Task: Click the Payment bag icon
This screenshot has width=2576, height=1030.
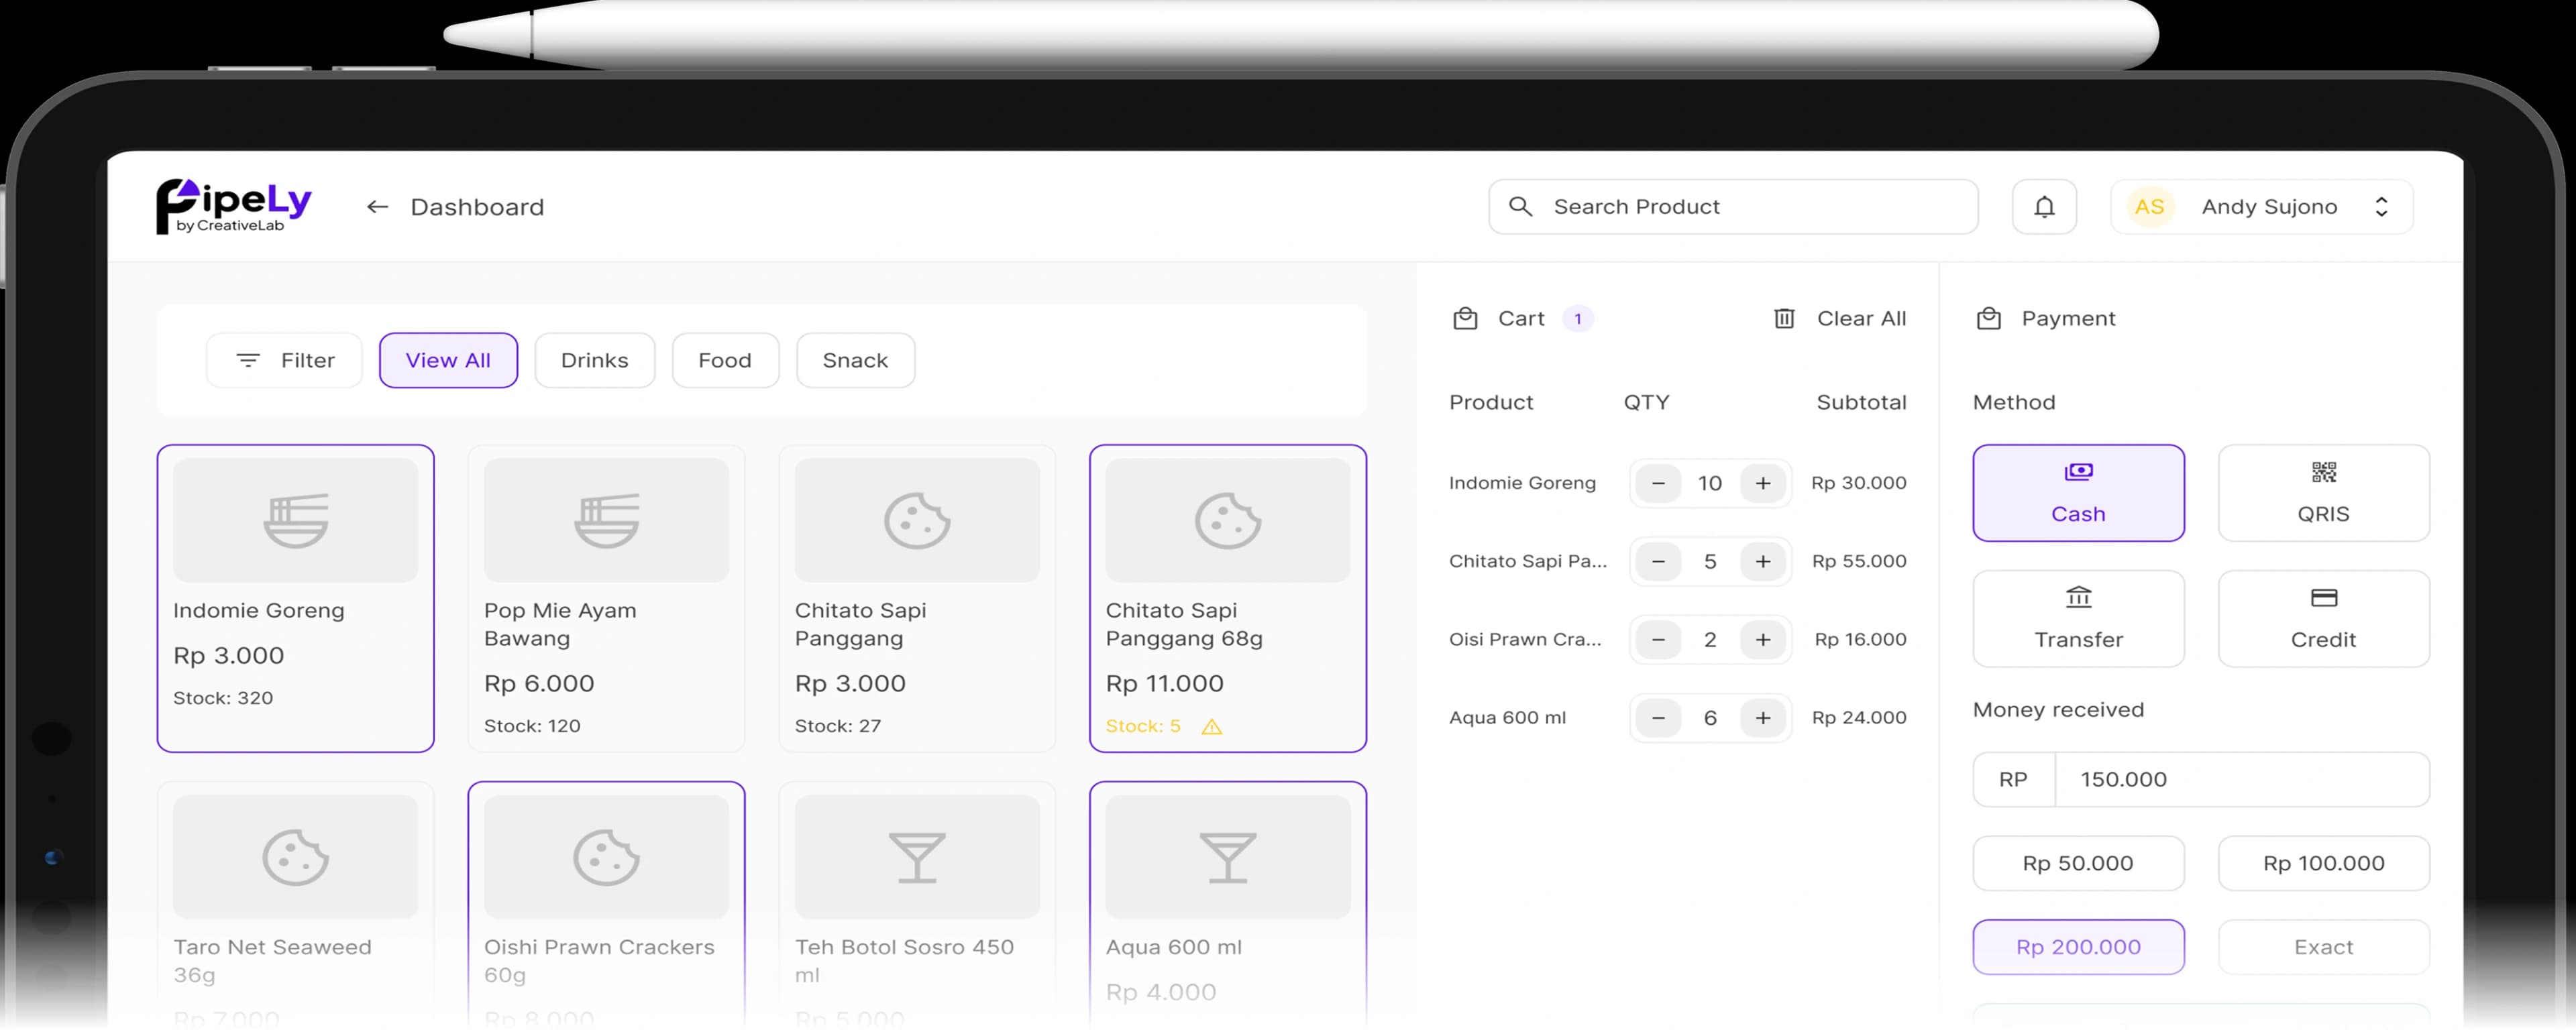Action: coord(1988,318)
